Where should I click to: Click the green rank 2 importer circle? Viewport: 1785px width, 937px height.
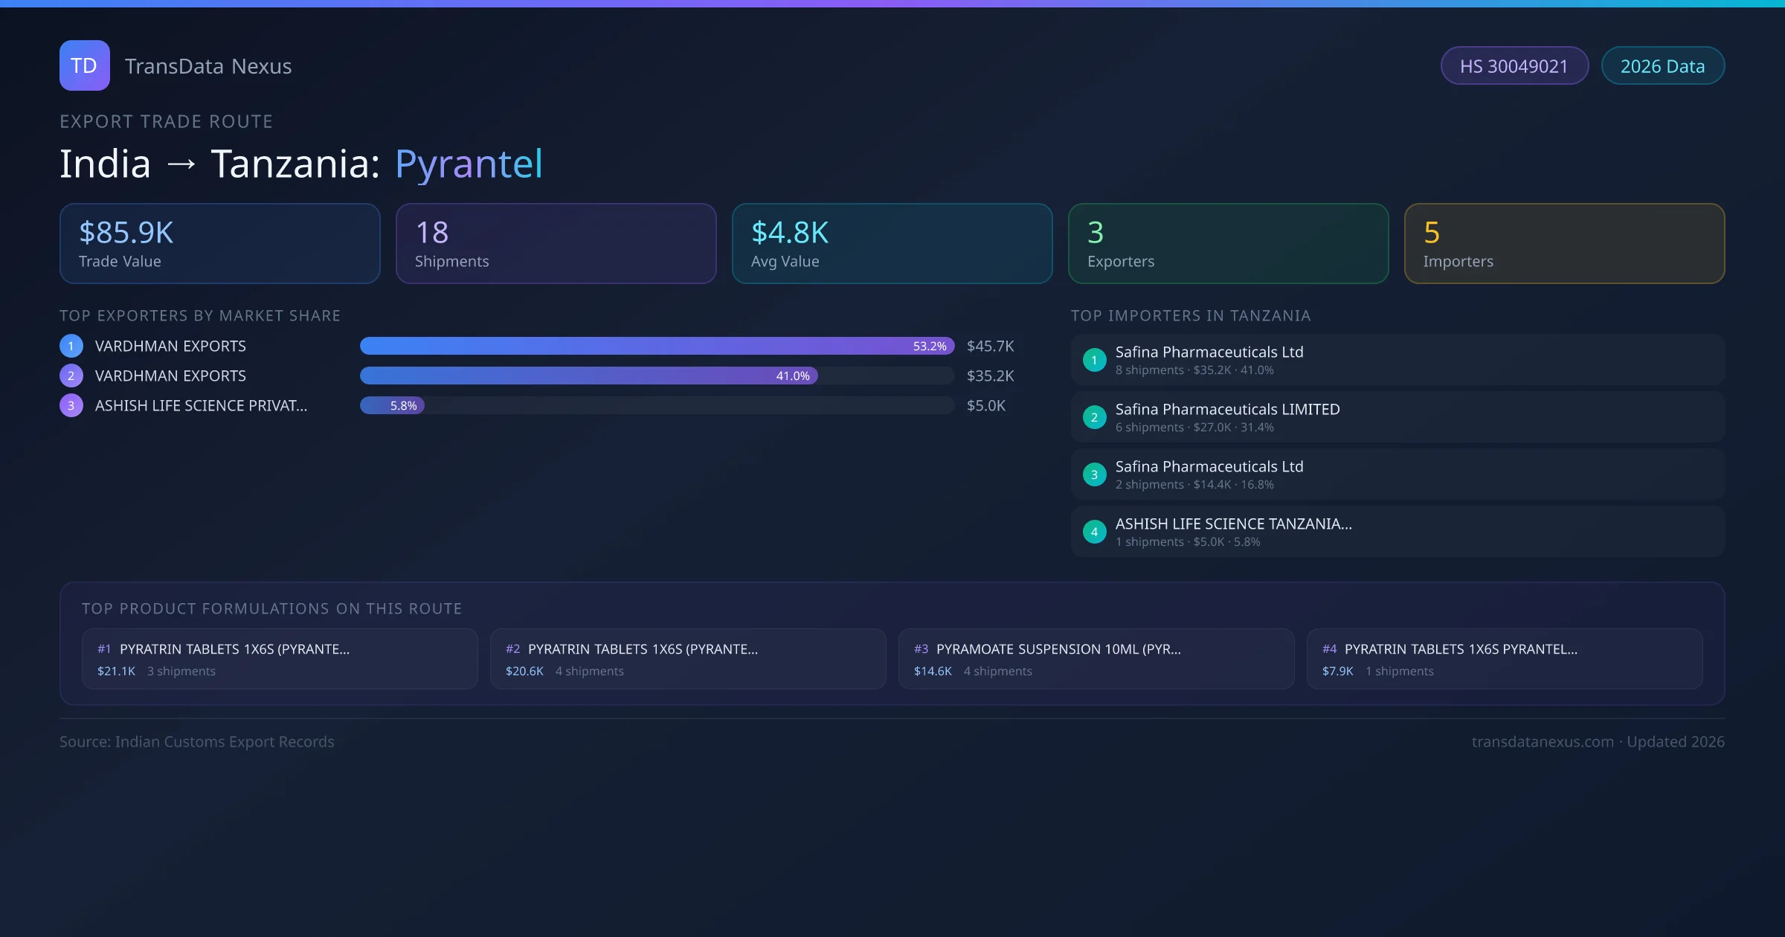pyautogui.click(x=1094, y=417)
